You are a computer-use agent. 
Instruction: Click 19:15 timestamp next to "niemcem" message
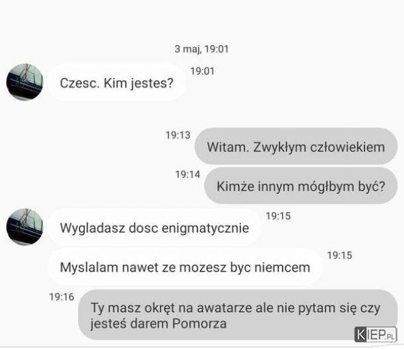(x=340, y=255)
